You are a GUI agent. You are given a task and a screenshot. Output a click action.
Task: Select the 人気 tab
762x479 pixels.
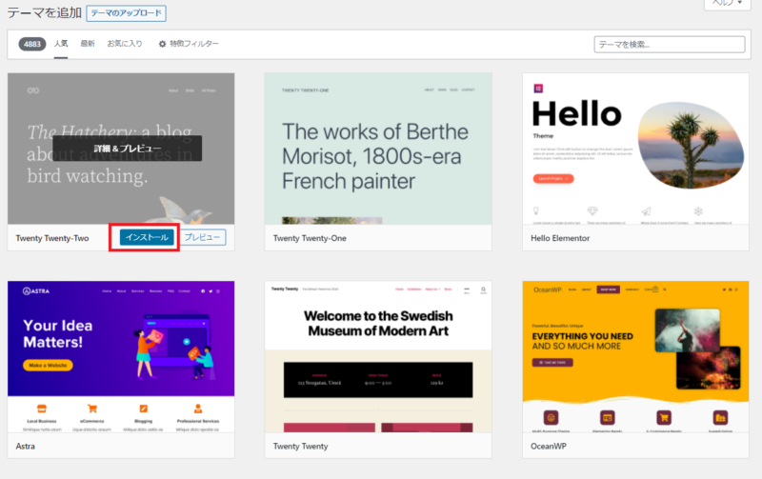click(x=61, y=44)
